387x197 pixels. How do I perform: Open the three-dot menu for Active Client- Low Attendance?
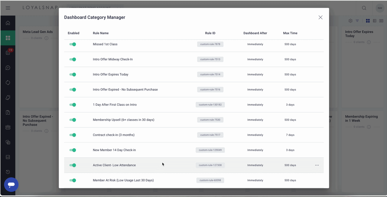pyautogui.click(x=317, y=165)
